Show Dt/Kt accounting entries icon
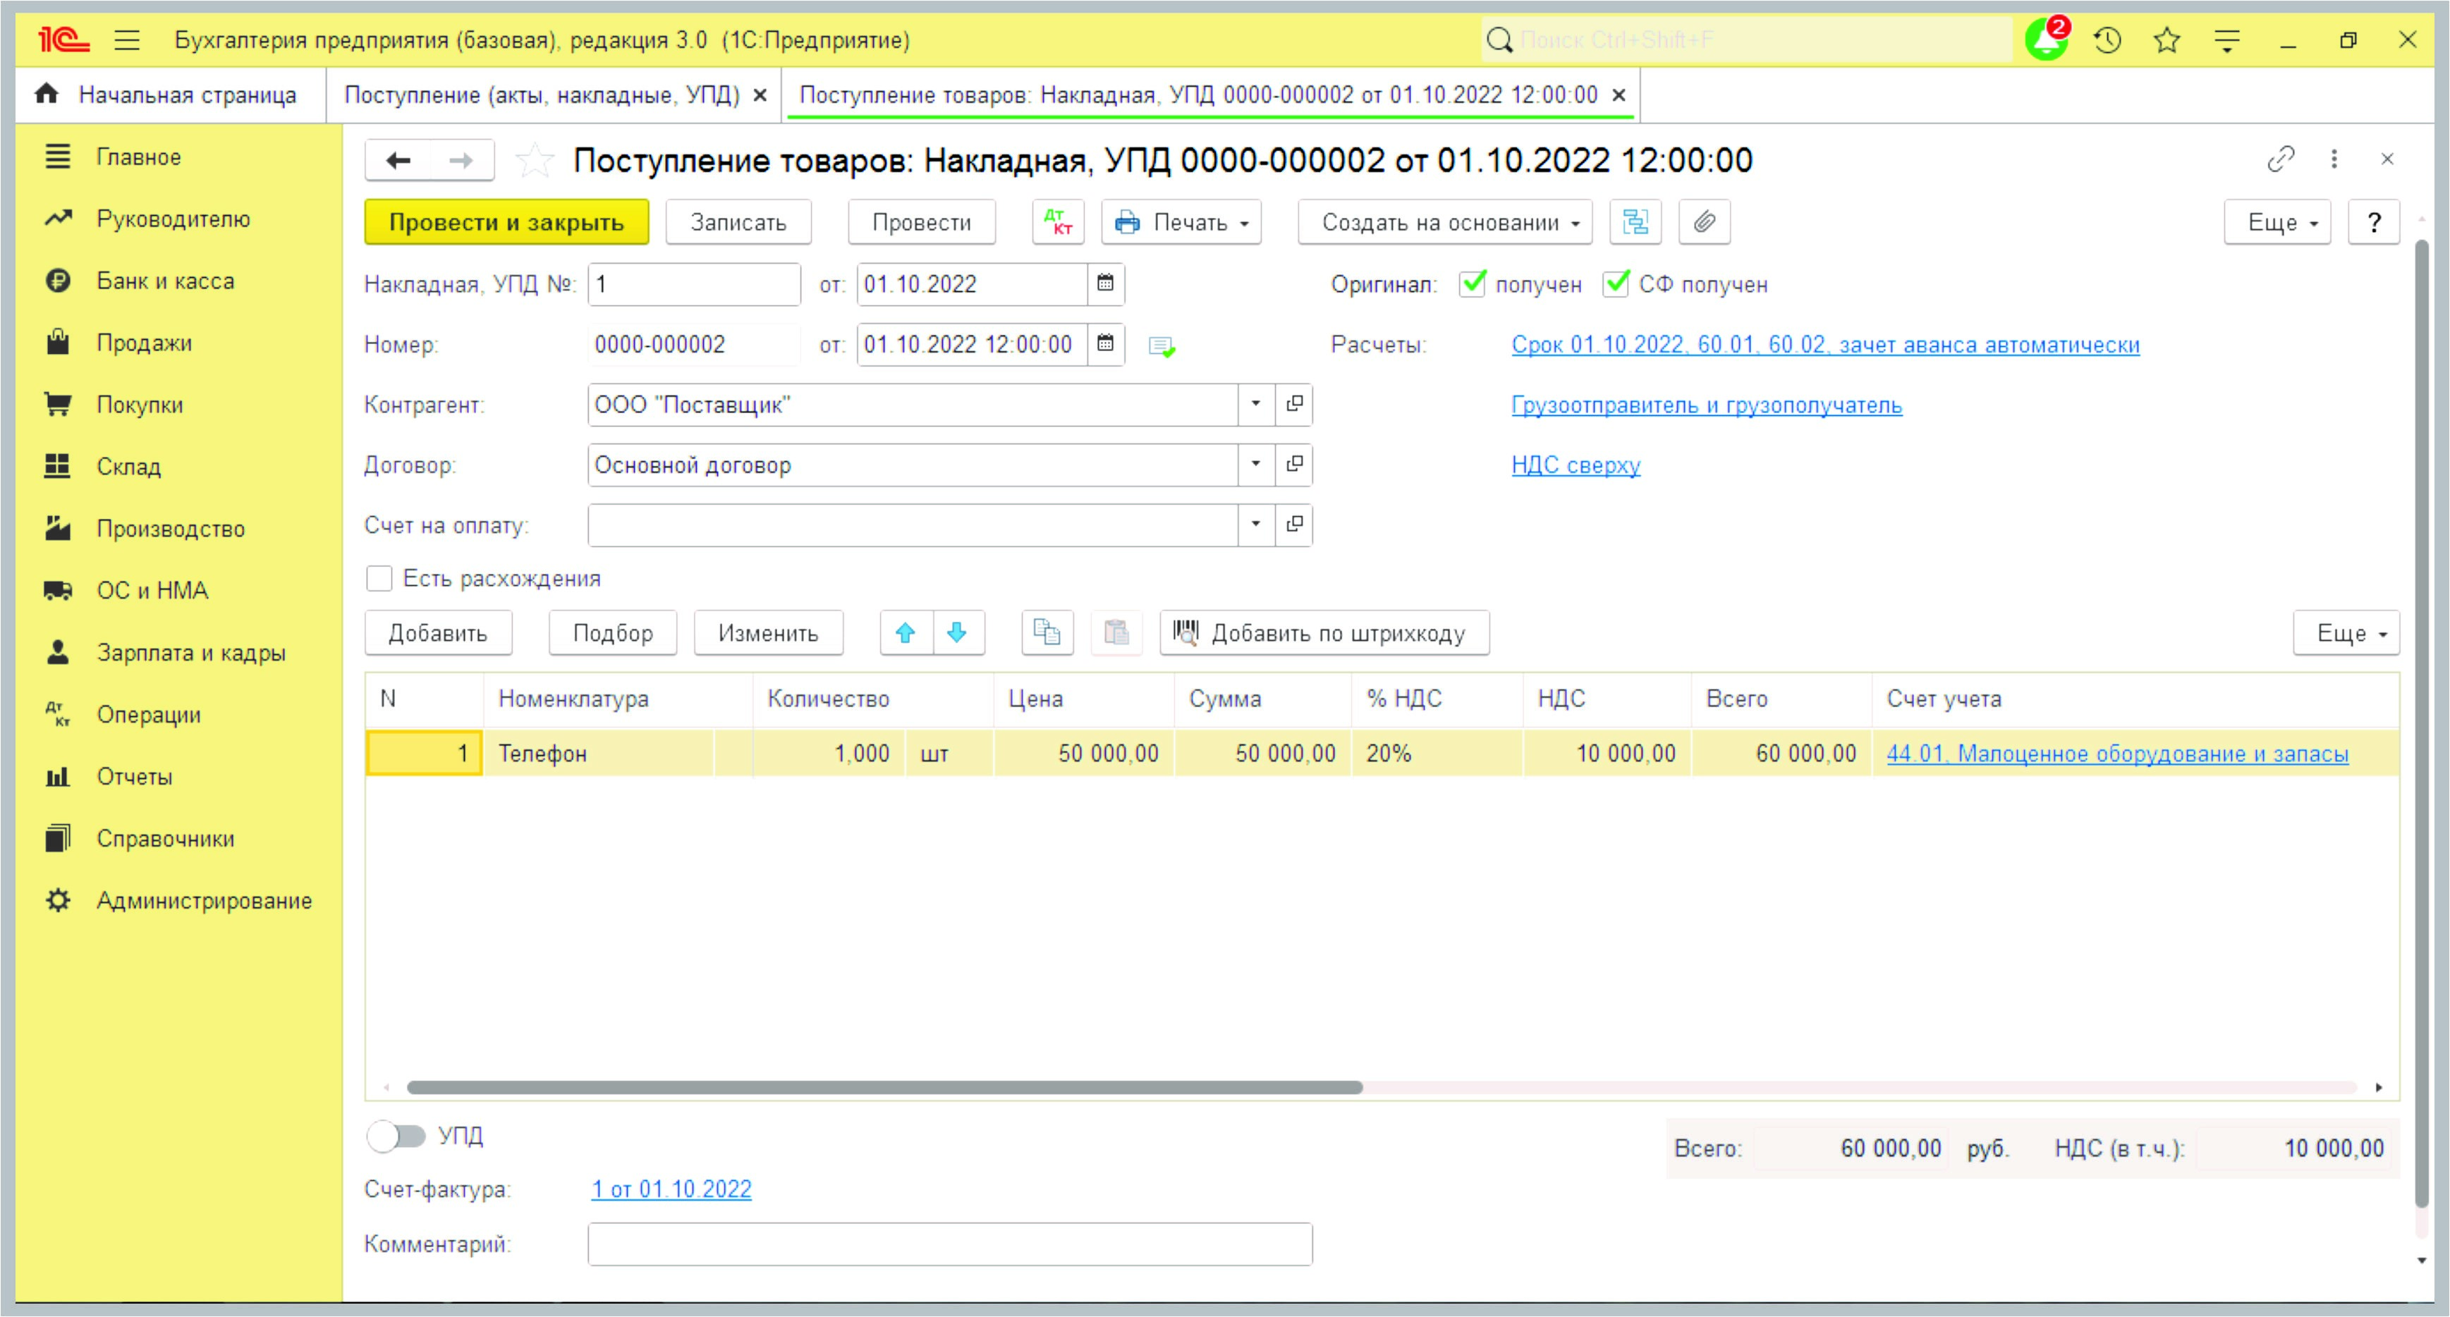The width and height of the screenshot is (2450, 1317). point(1058,223)
